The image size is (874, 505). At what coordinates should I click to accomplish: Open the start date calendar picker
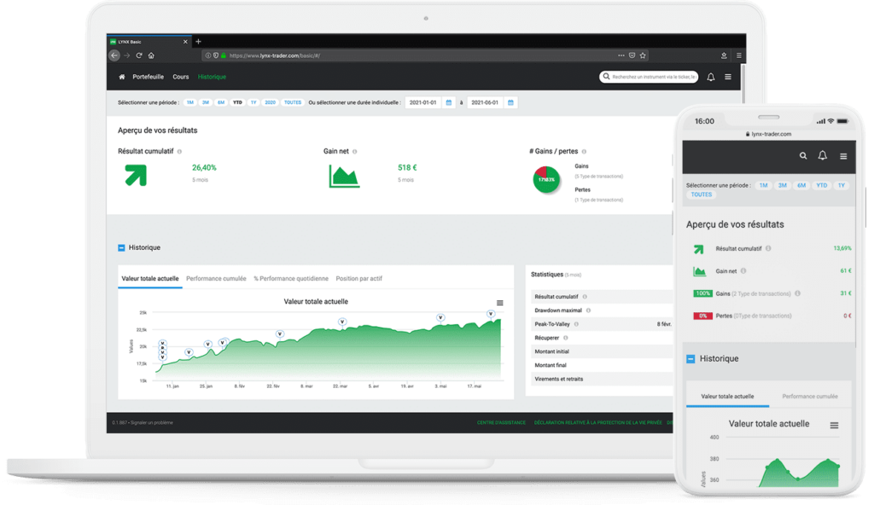tap(447, 102)
